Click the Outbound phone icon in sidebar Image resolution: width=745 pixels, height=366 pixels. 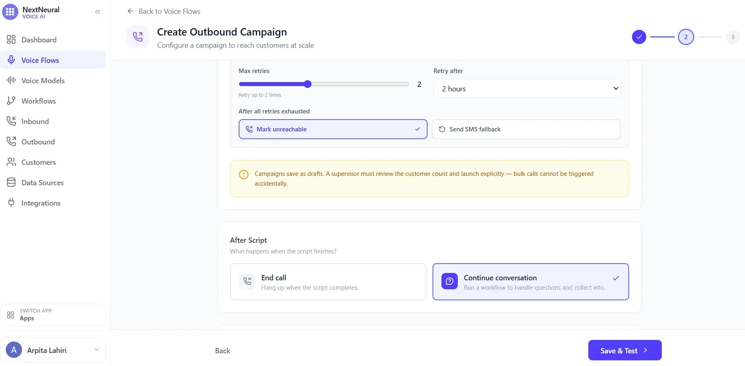11,142
